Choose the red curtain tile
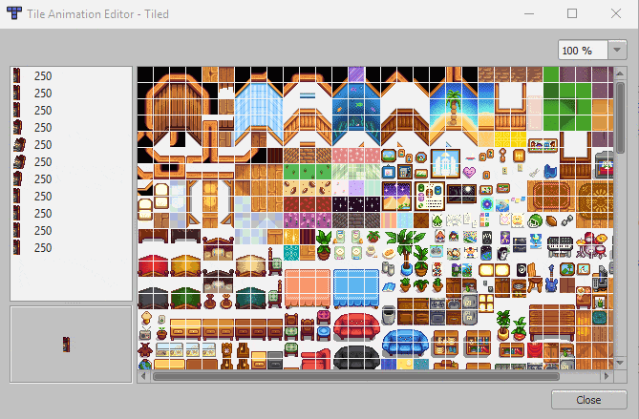Image resolution: width=639 pixels, height=419 pixels. pos(535,350)
